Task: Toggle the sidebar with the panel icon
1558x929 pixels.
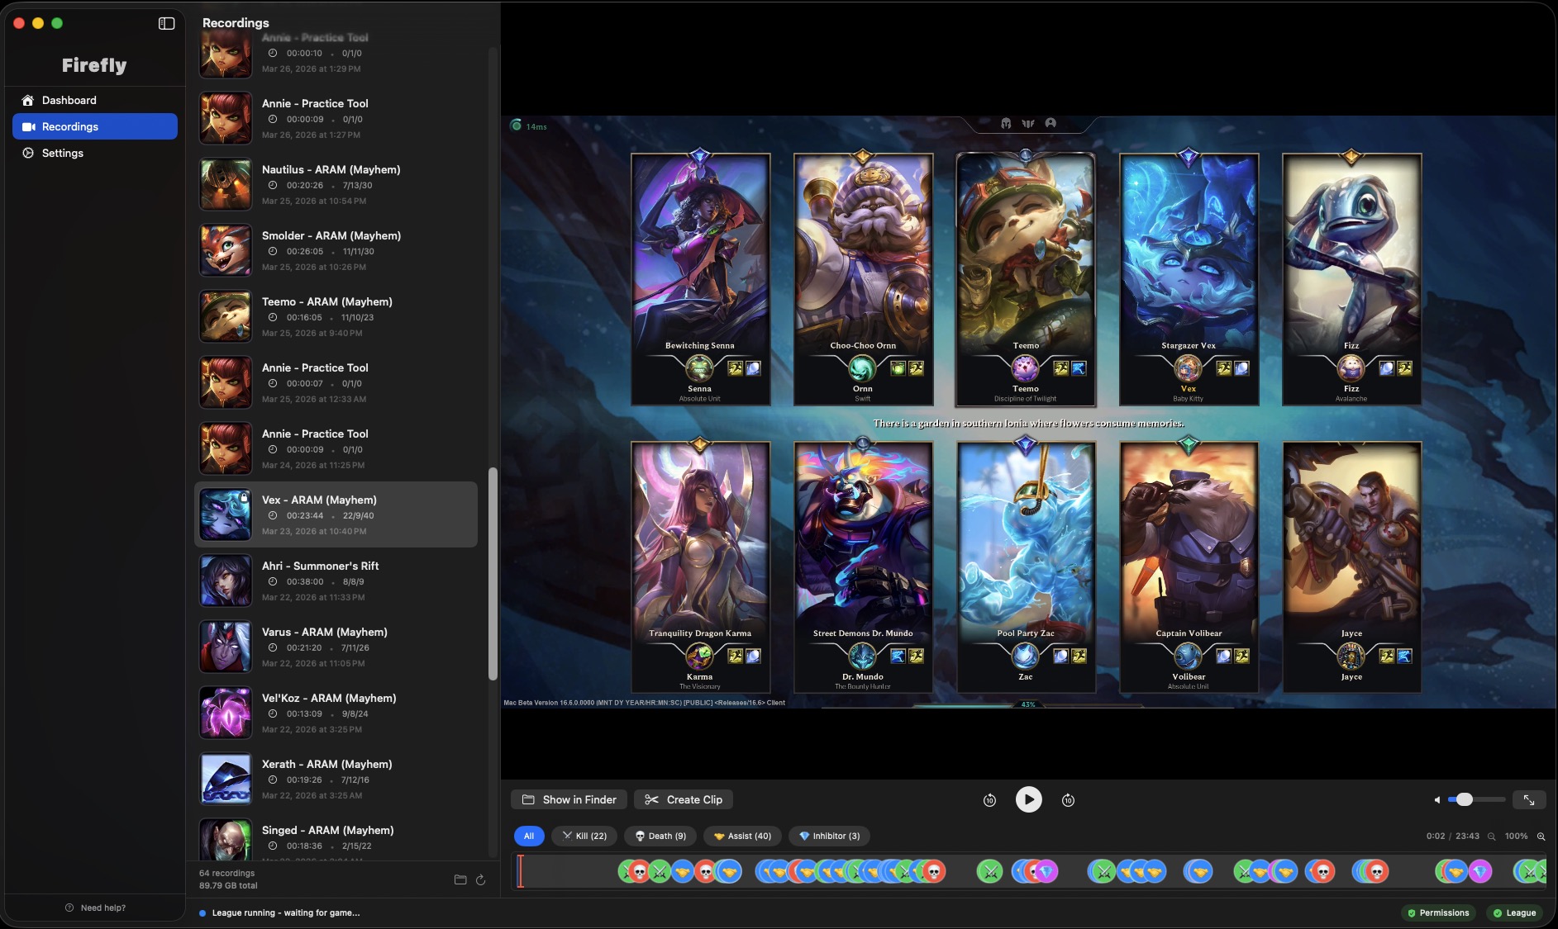Action: coord(166,23)
